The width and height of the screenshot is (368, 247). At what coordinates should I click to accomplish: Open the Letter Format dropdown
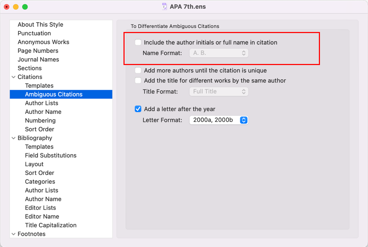click(219, 120)
